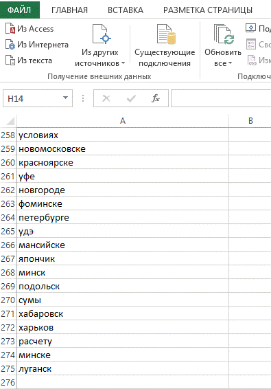The height and width of the screenshot is (389, 271).
Task: Click the From Access (Из Access) icon
Action: tap(10, 28)
